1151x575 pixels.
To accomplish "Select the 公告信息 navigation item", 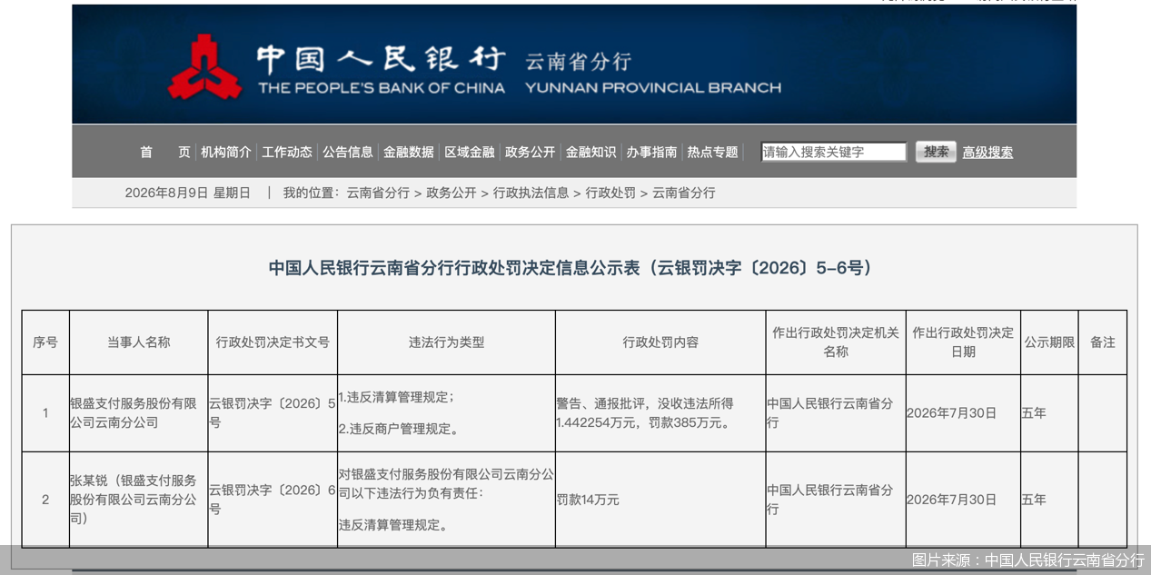I will [x=348, y=152].
